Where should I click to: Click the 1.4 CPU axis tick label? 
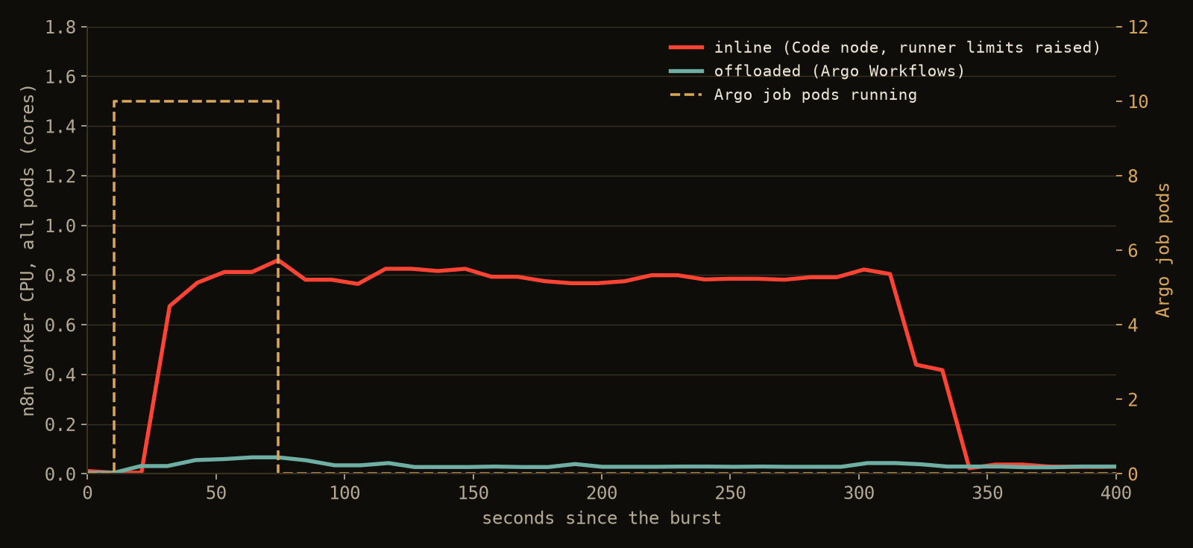[x=61, y=127]
